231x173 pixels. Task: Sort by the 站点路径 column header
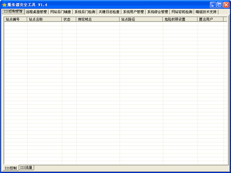pos(141,19)
